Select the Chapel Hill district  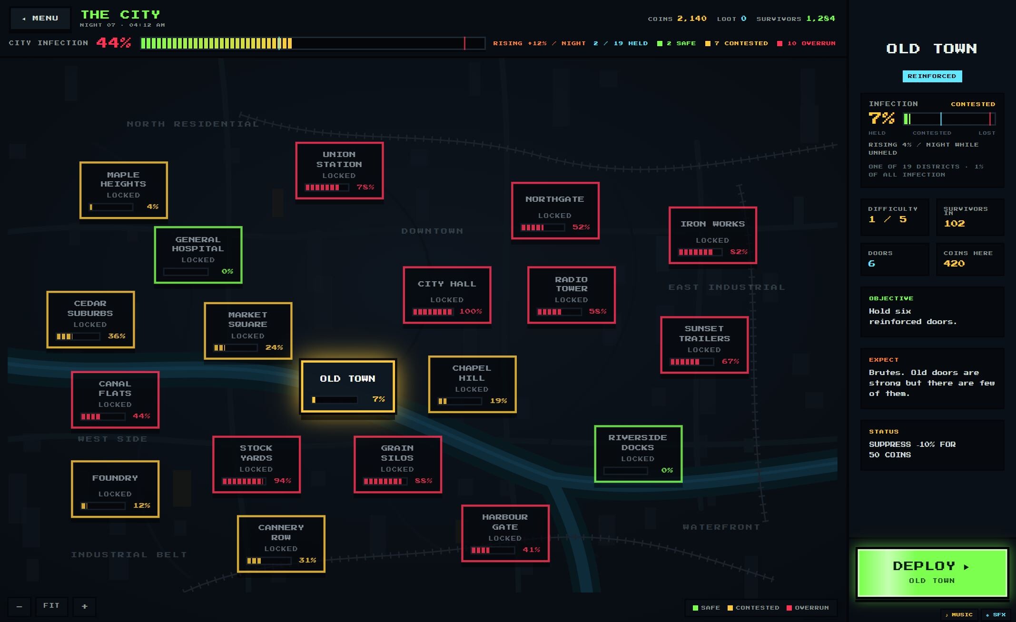(472, 384)
